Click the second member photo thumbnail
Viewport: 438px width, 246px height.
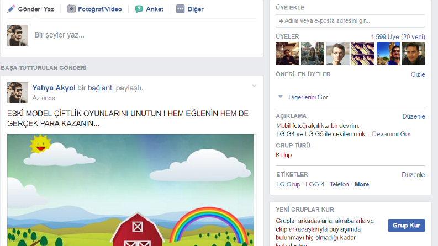pyautogui.click(x=313, y=54)
